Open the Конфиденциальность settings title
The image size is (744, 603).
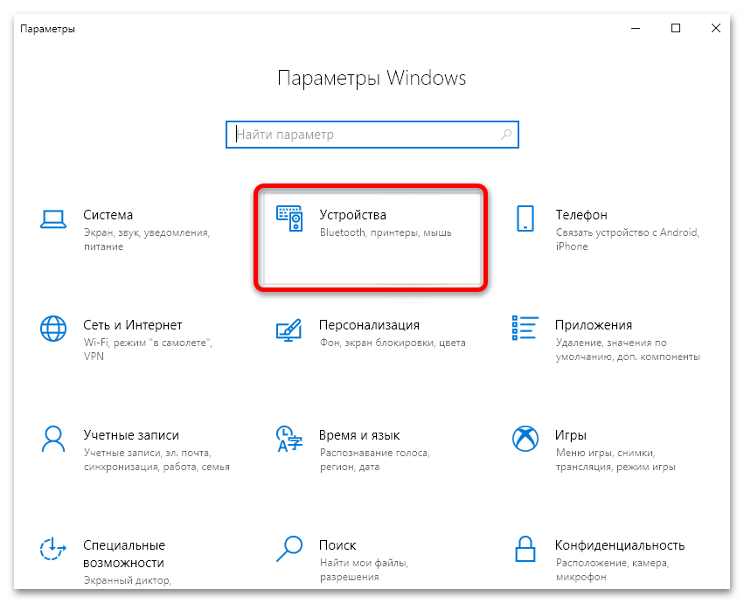click(620, 545)
